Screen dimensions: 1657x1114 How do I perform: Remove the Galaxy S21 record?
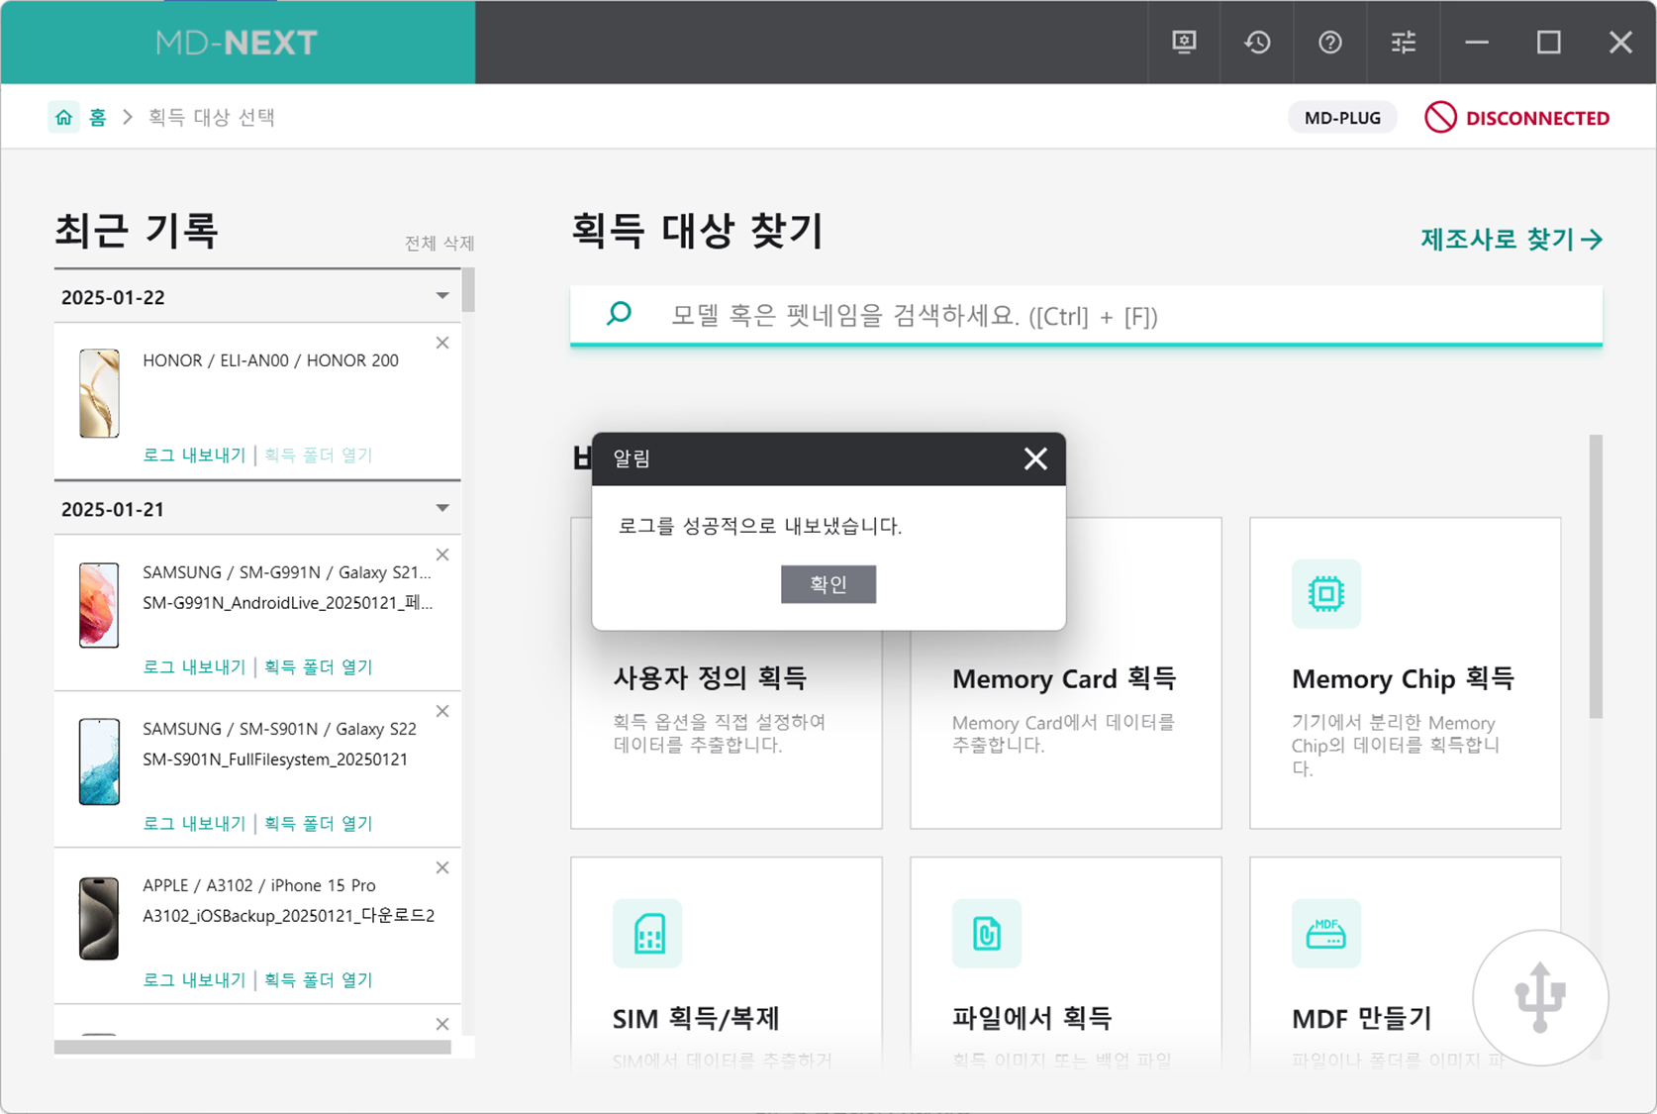click(x=442, y=555)
